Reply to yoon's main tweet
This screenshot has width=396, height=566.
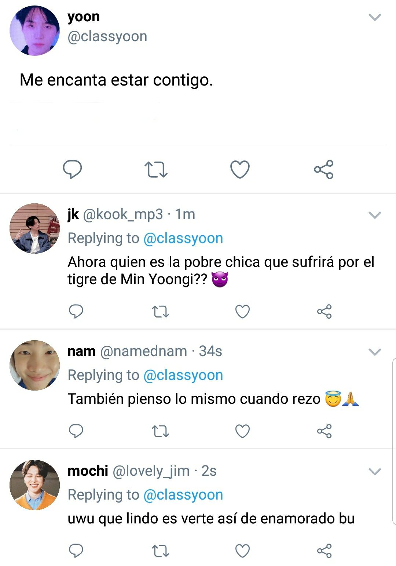(72, 169)
